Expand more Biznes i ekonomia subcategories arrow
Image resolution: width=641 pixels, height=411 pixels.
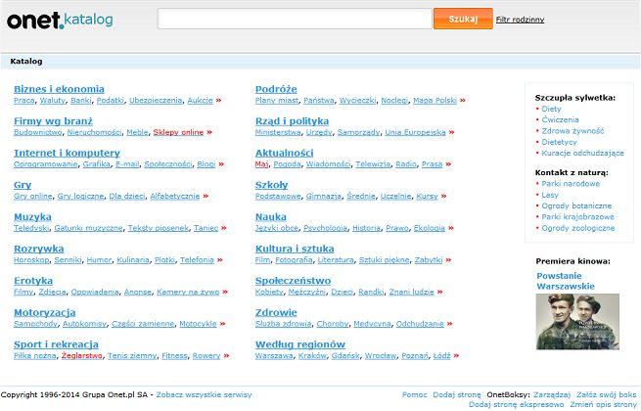pyautogui.click(x=218, y=100)
